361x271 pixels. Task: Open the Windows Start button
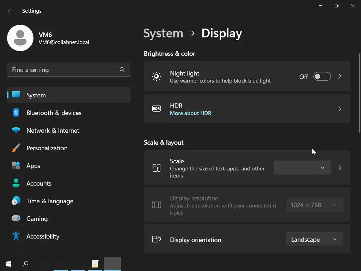[x=8, y=264]
